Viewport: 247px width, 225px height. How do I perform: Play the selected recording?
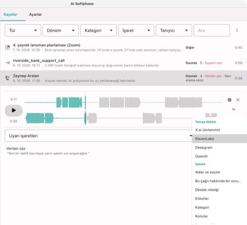click(x=14, y=110)
